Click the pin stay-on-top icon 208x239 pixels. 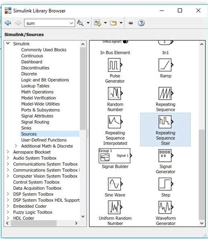pyautogui.click(x=130, y=23)
